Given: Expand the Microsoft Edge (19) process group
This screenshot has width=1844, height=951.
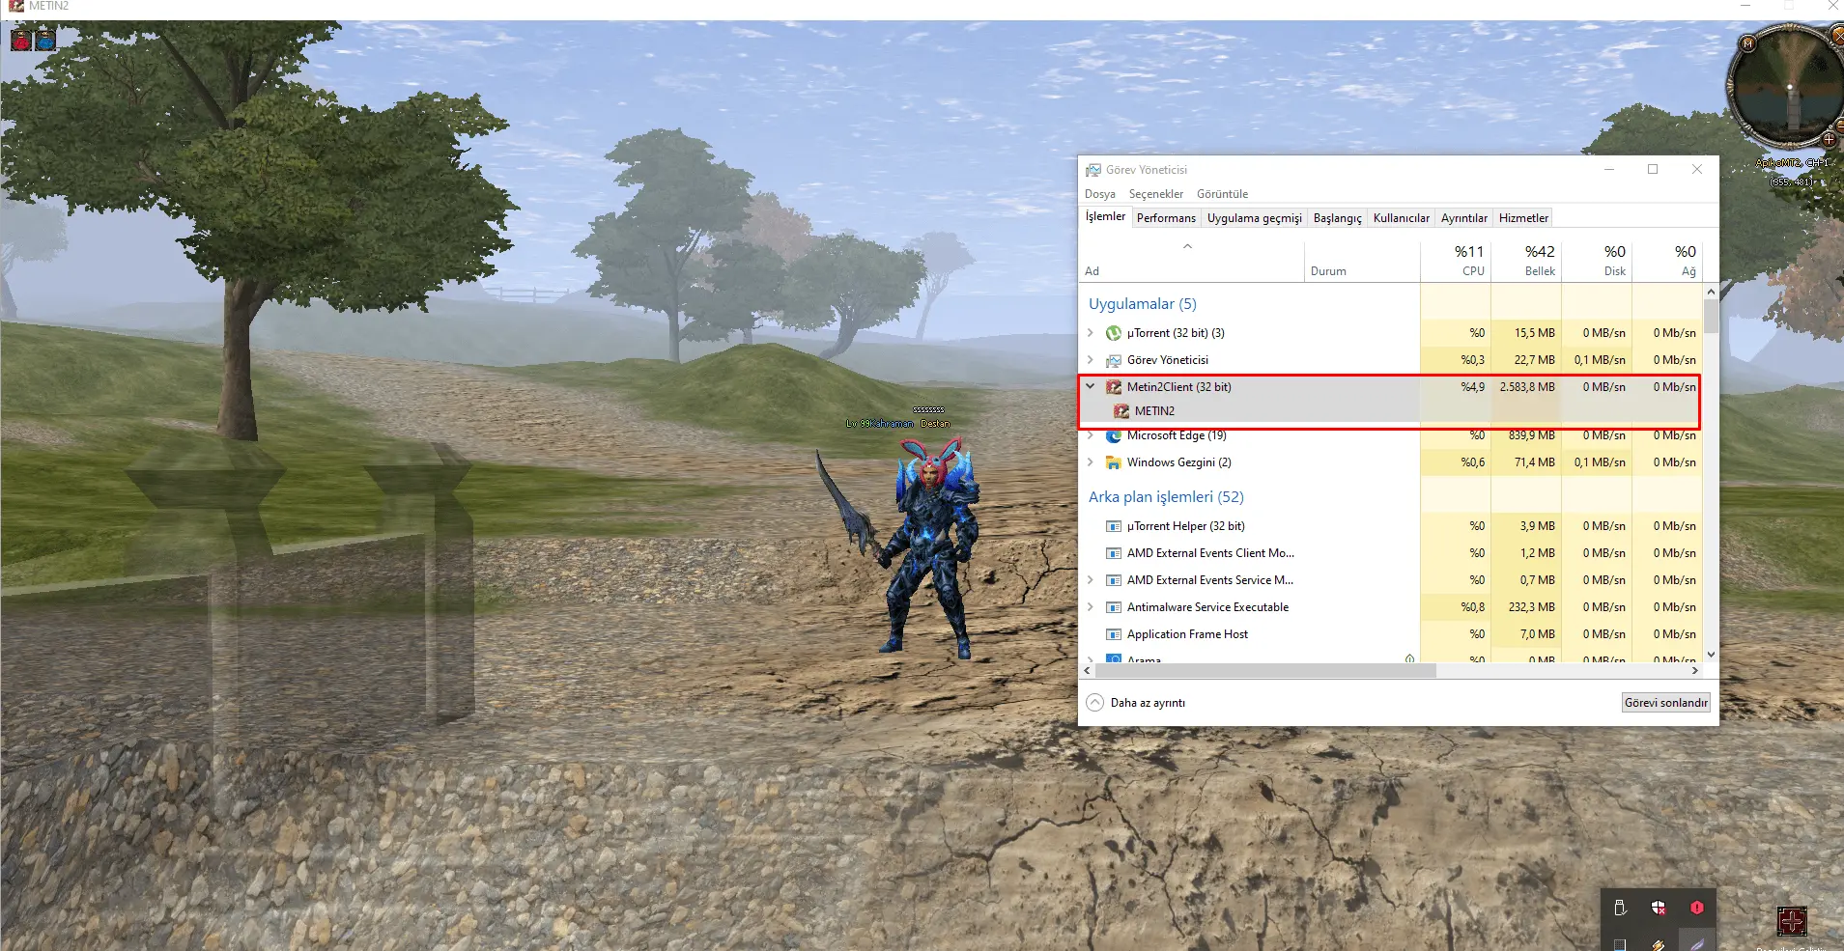Looking at the screenshot, I should [x=1091, y=435].
